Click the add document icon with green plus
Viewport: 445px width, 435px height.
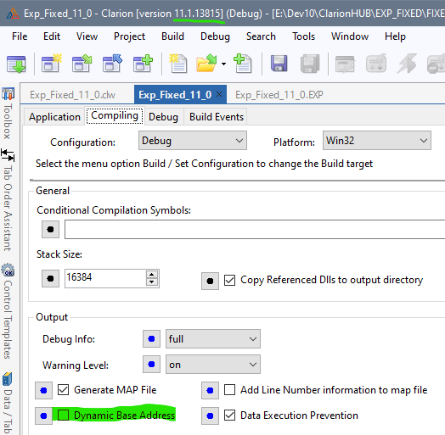243,64
